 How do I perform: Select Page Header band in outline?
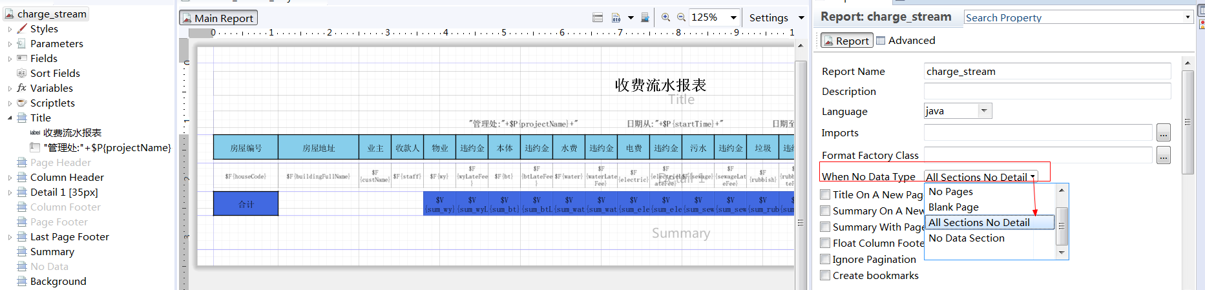pyautogui.click(x=61, y=163)
